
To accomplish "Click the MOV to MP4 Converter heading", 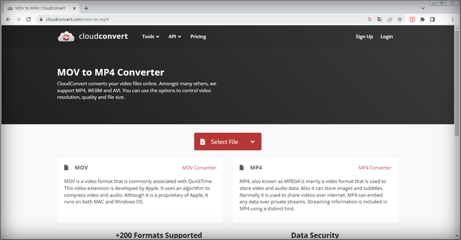I will point(111,72).
